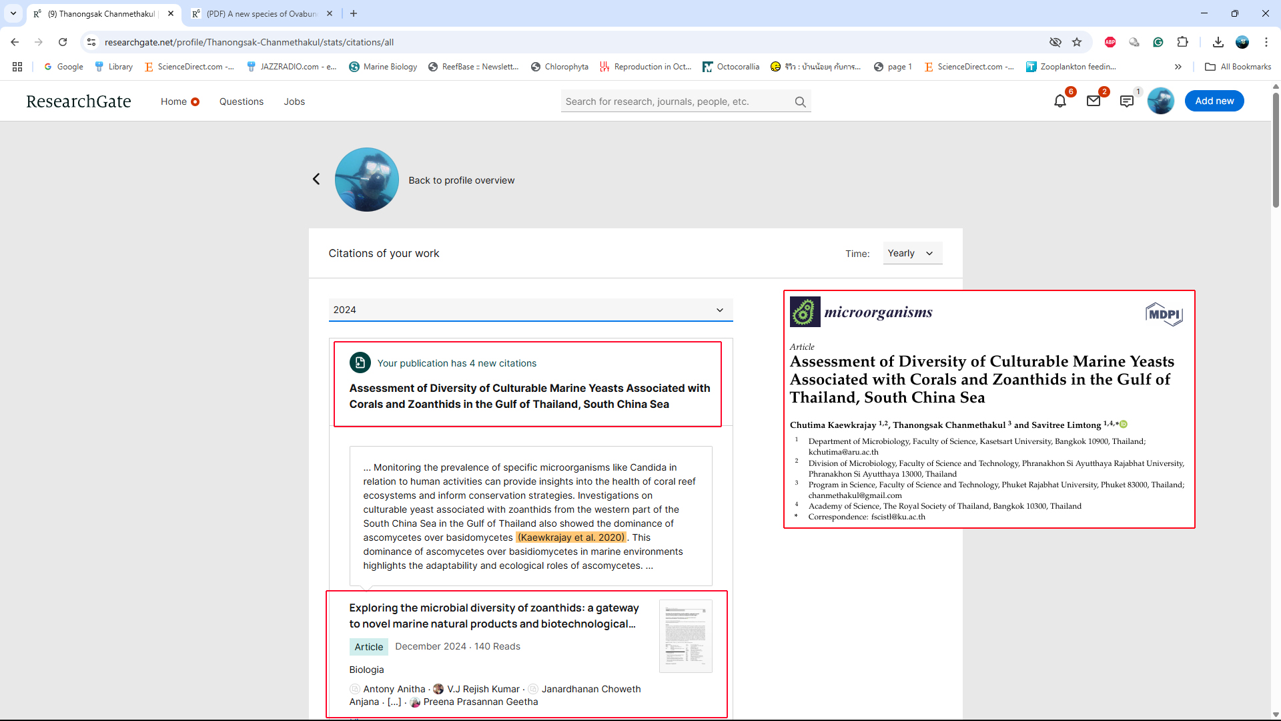This screenshot has height=721, width=1281.
Task: Toggle the tracking protection eye icon
Action: click(1055, 42)
